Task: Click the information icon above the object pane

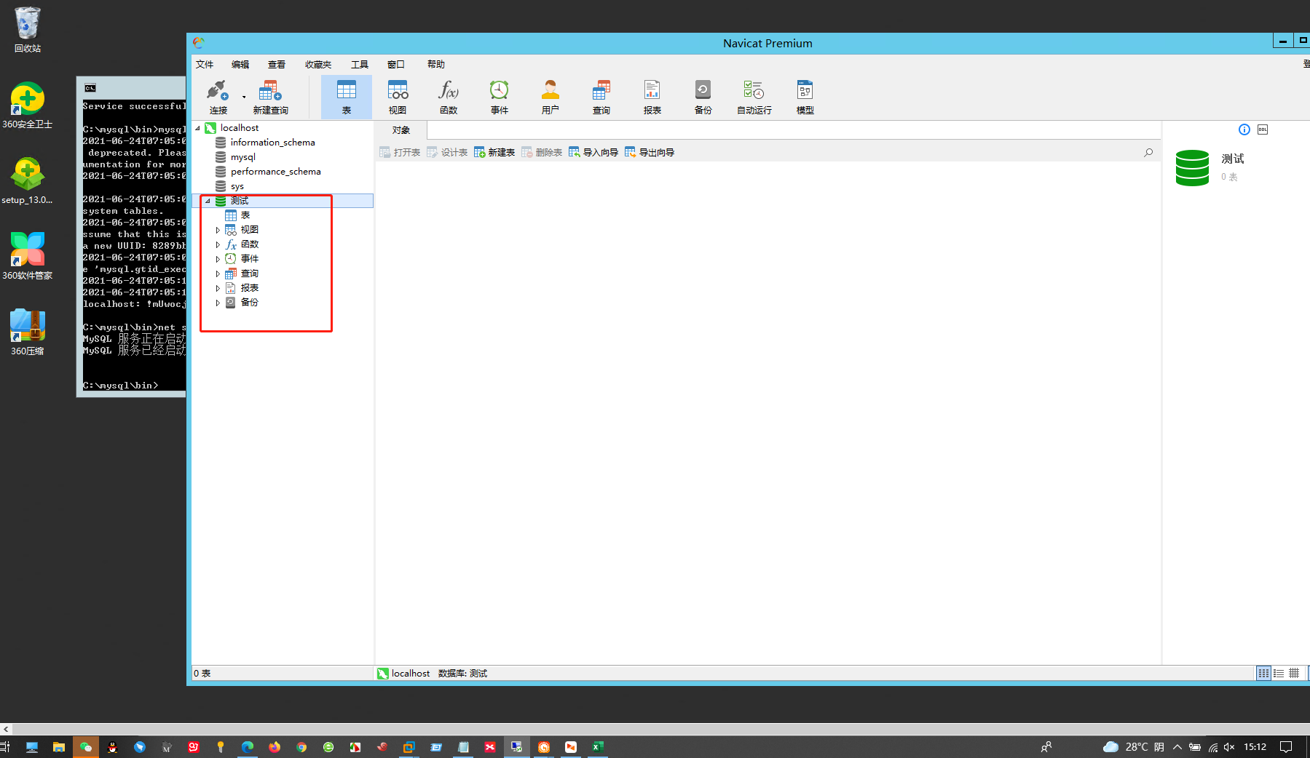Action: [x=1244, y=129]
